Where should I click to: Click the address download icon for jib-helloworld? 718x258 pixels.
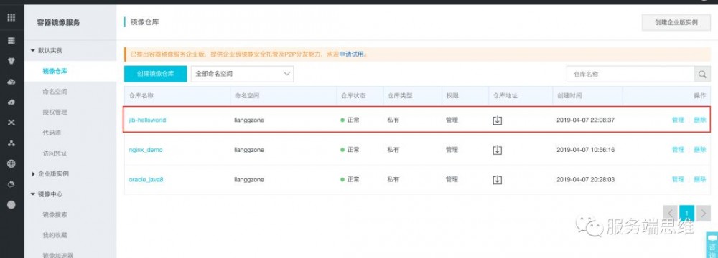tap(498, 120)
